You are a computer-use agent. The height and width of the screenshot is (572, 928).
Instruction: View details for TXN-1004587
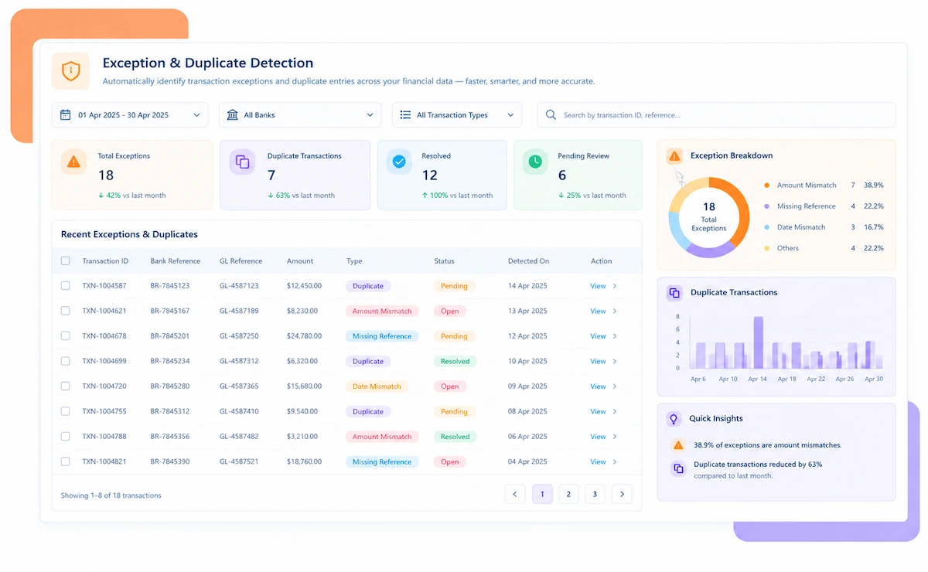coord(603,286)
